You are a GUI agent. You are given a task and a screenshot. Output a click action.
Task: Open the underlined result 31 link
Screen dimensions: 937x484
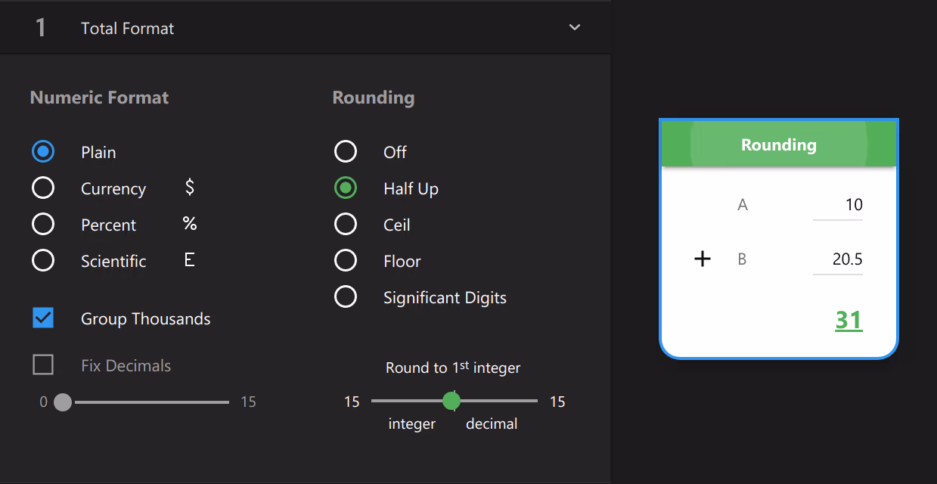pyautogui.click(x=849, y=321)
